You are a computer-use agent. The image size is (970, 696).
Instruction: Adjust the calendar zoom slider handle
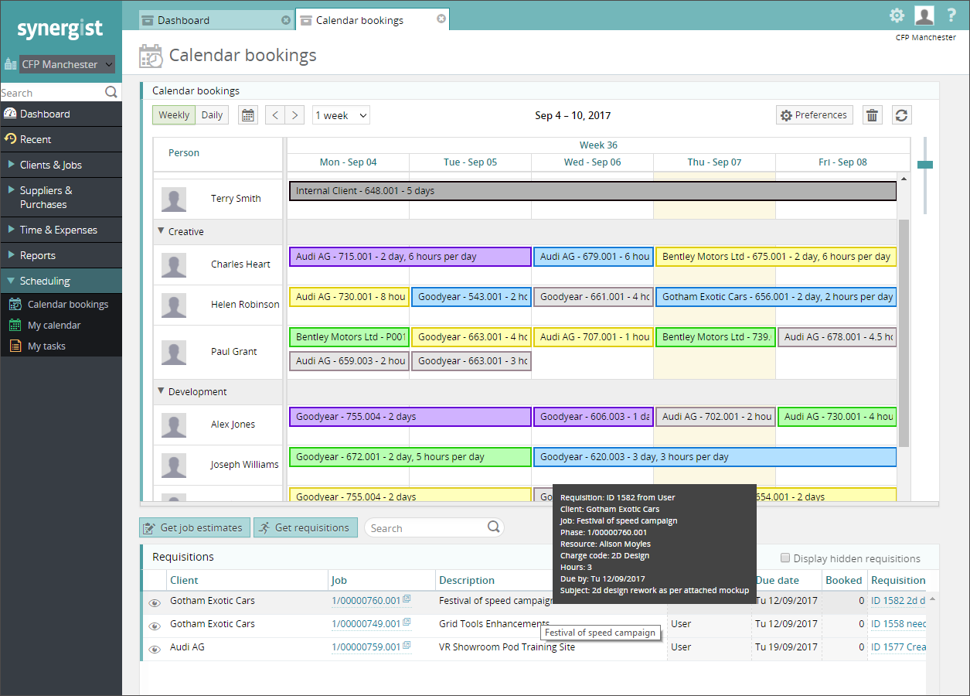[x=925, y=165]
